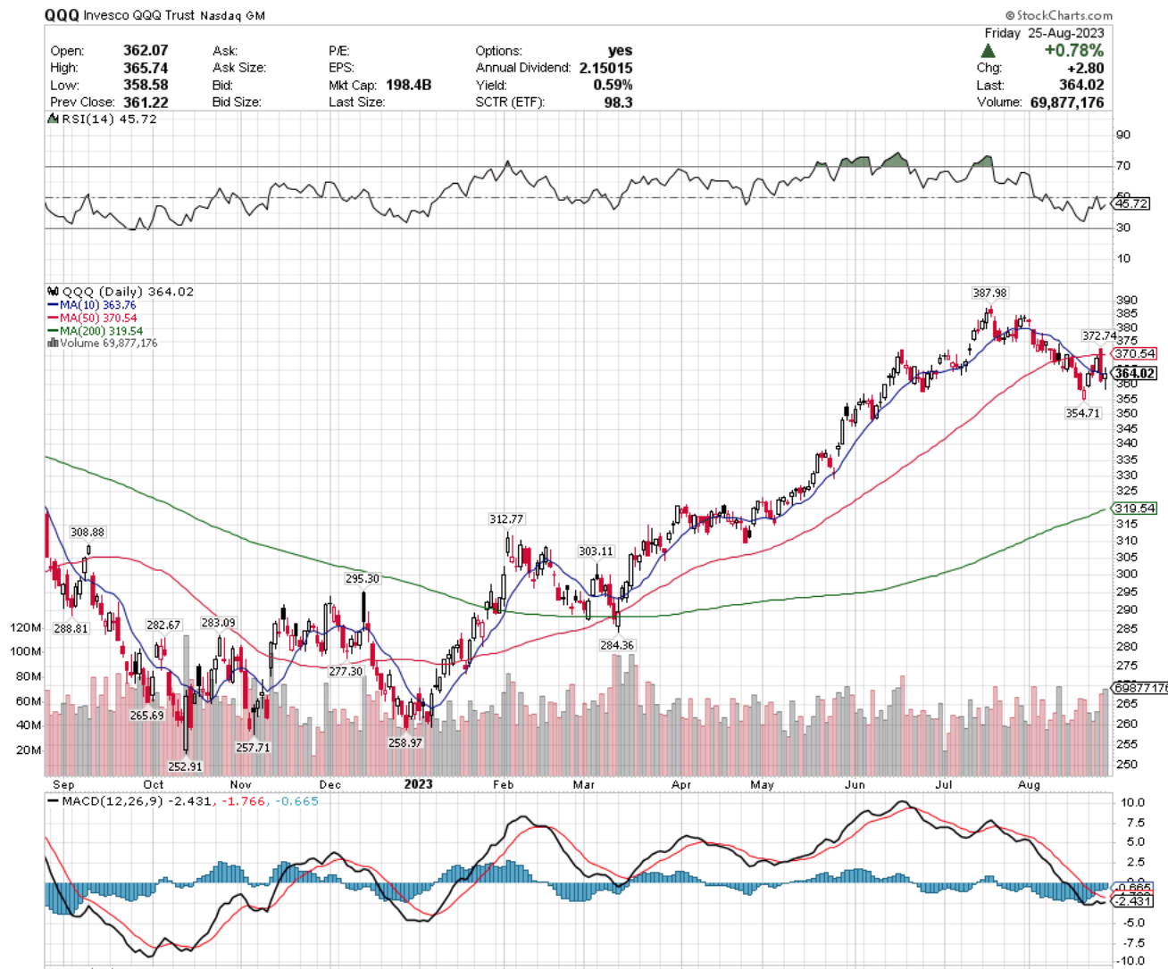Screen dimensions: 1168x969
Task: Click the 'P/E:' label
Action: coord(339,51)
